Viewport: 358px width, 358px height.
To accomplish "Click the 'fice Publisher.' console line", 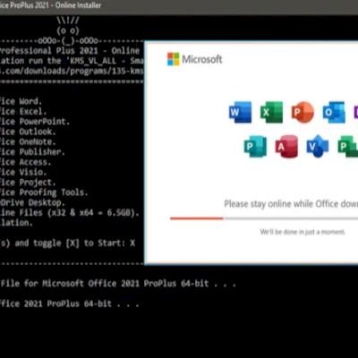I will pos(32,152).
